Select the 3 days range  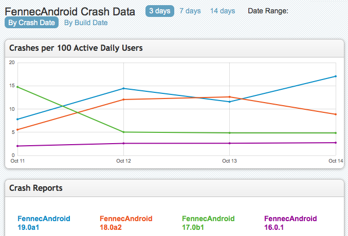[x=159, y=11]
